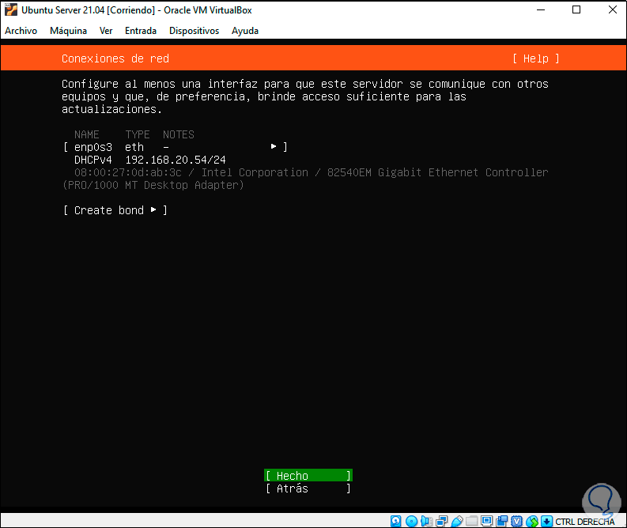This screenshot has height=528, width=627.
Task: Maximize the VirtualBox window
Action: (576, 10)
